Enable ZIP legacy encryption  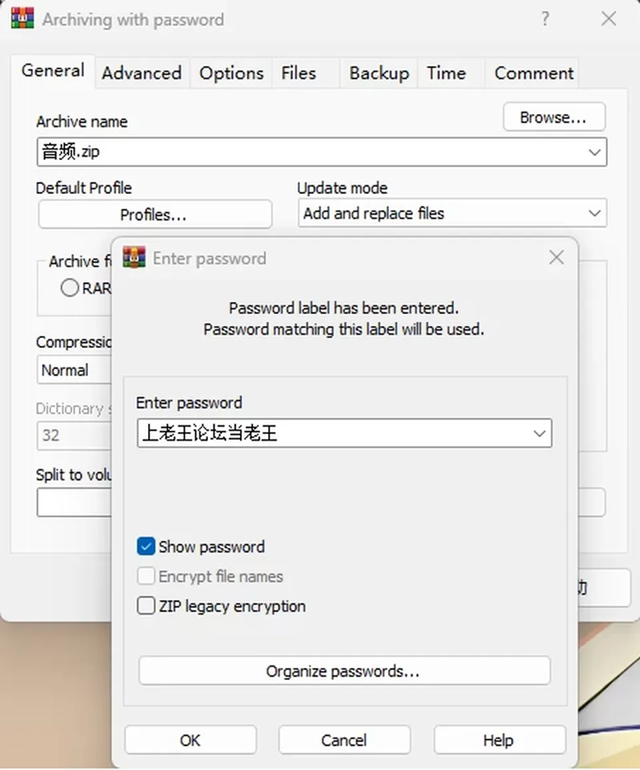click(147, 605)
